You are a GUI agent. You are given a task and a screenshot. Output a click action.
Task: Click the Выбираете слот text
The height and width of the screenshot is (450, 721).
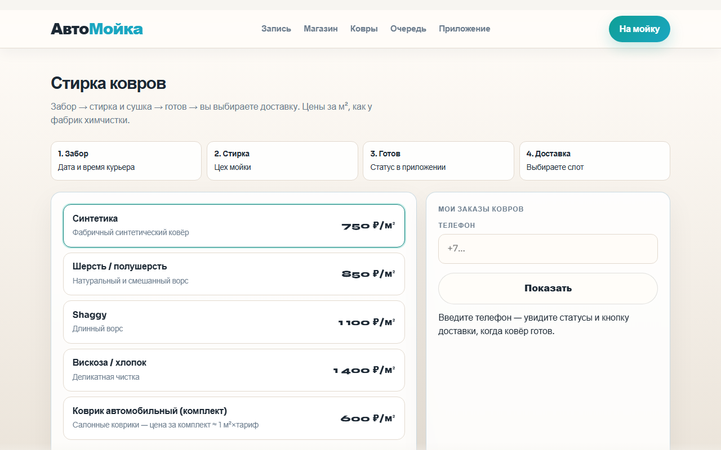tap(555, 167)
